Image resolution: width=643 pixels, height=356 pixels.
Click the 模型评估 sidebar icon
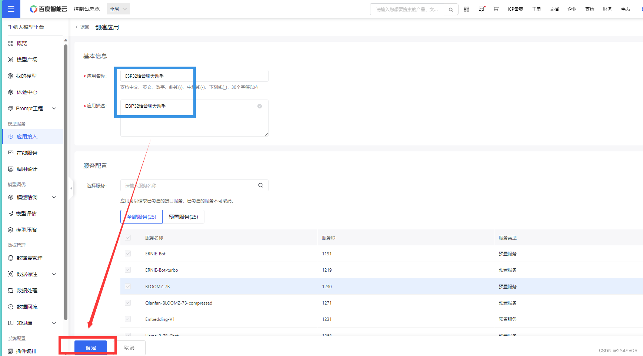tap(10, 214)
